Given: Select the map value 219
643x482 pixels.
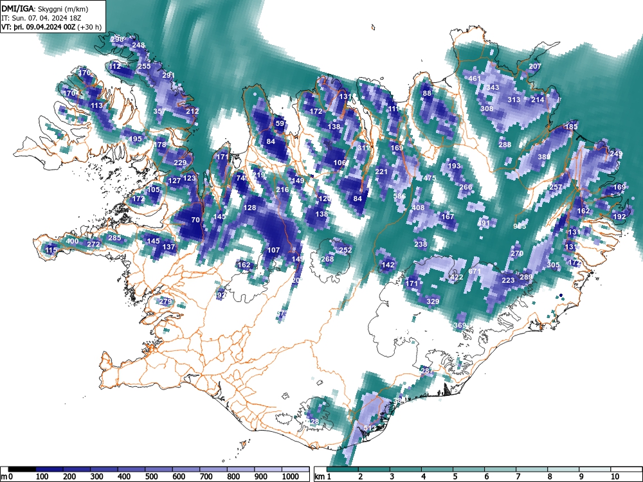Looking at the screenshot, I should pos(258,175).
